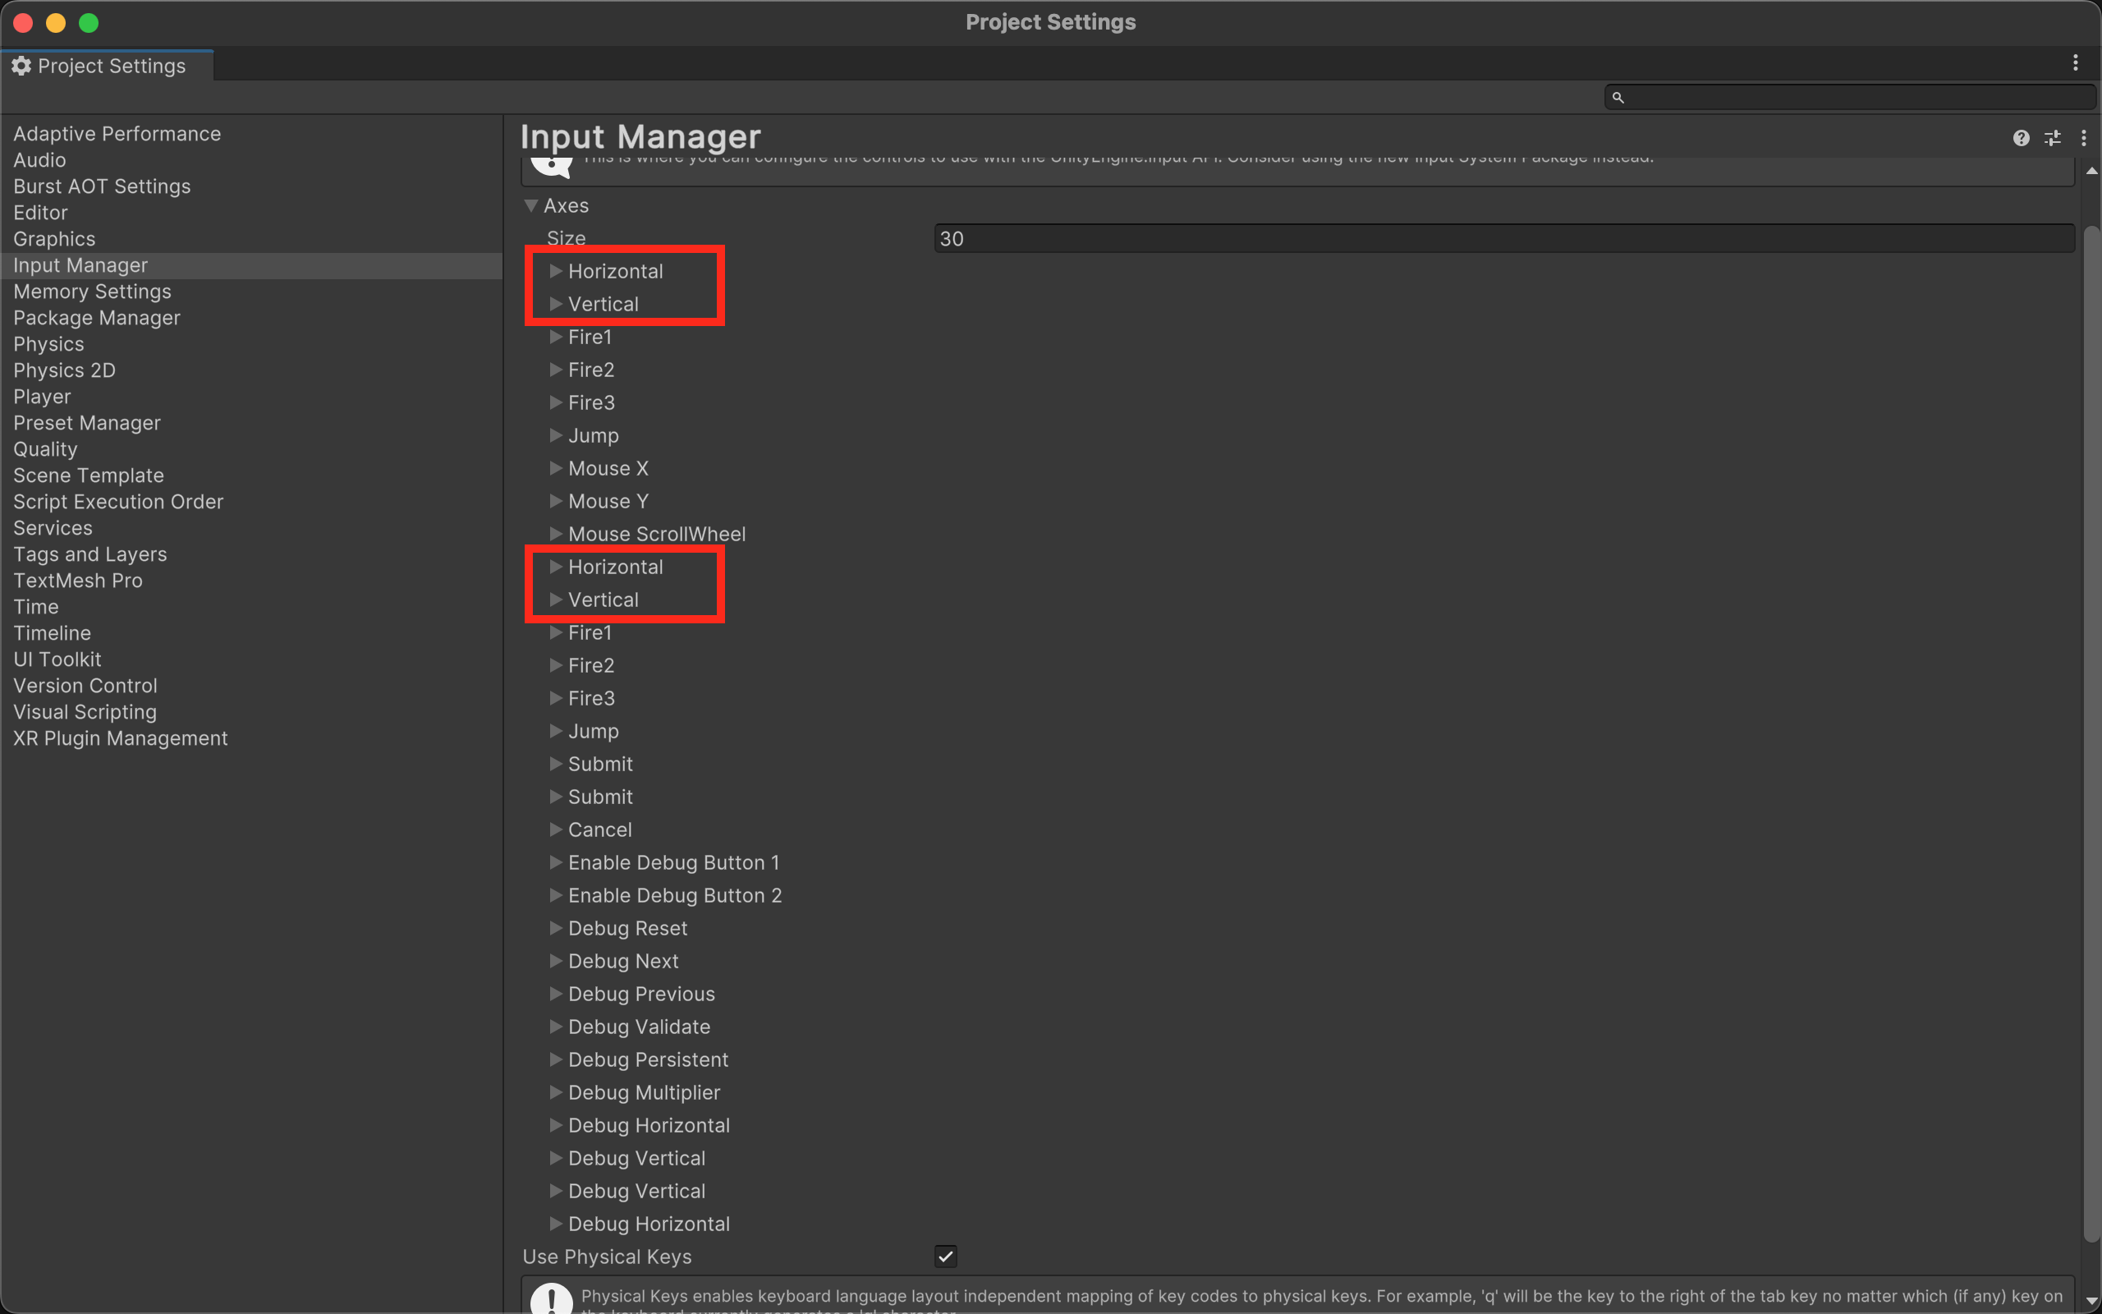This screenshot has height=1314, width=2102.
Task: Expand the Cancel axis
Action: click(x=556, y=828)
